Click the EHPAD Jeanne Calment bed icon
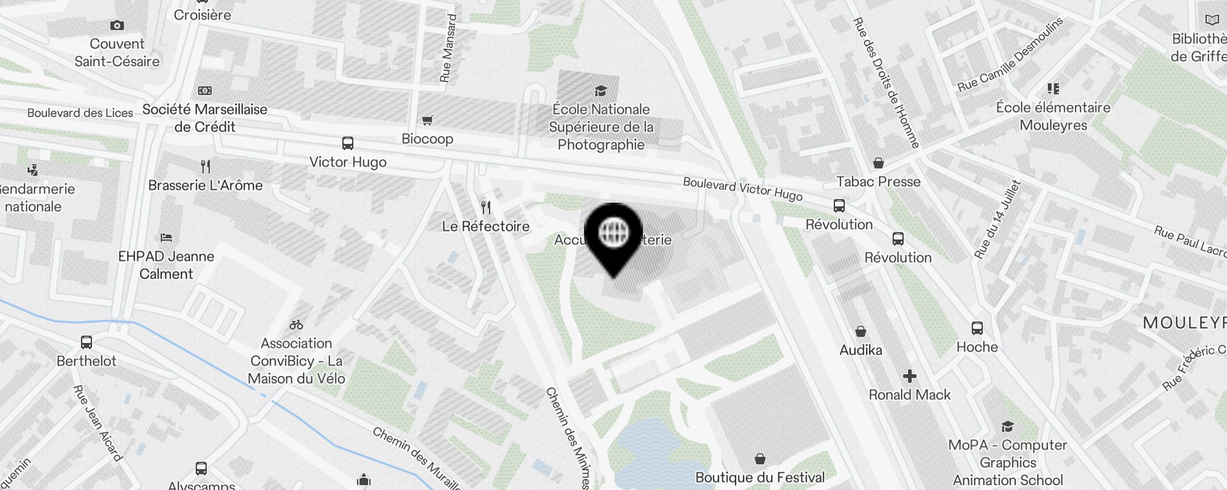 [166, 238]
